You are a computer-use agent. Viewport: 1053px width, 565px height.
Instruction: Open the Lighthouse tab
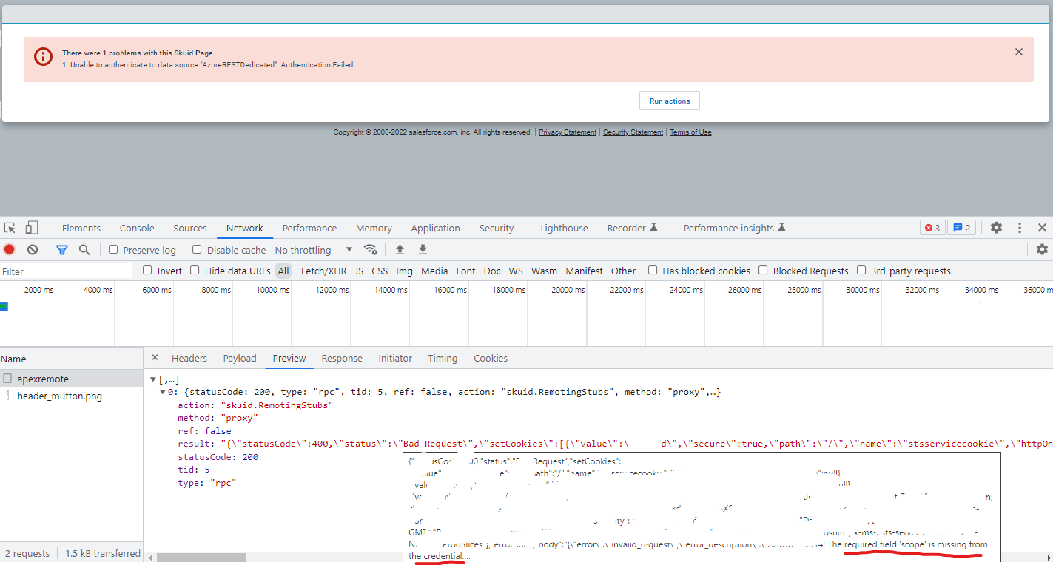(x=564, y=228)
